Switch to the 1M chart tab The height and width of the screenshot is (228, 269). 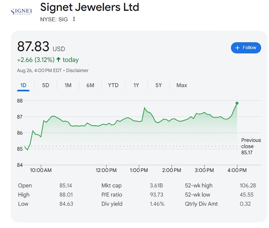tap(68, 85)
